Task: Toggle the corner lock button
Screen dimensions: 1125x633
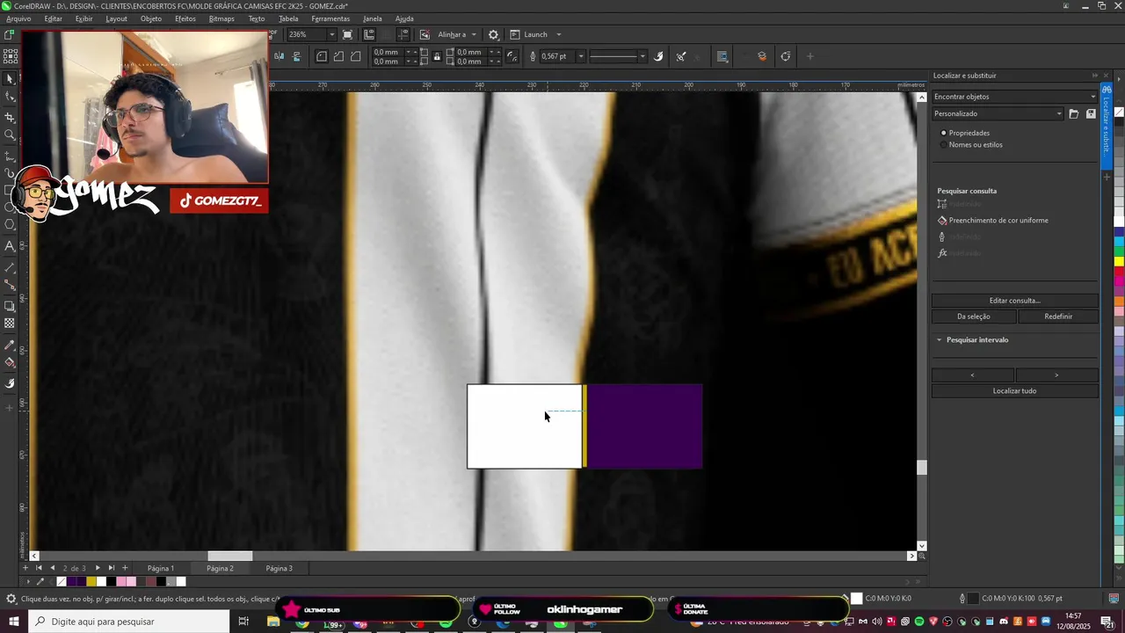Action: [x=437, y=56]
